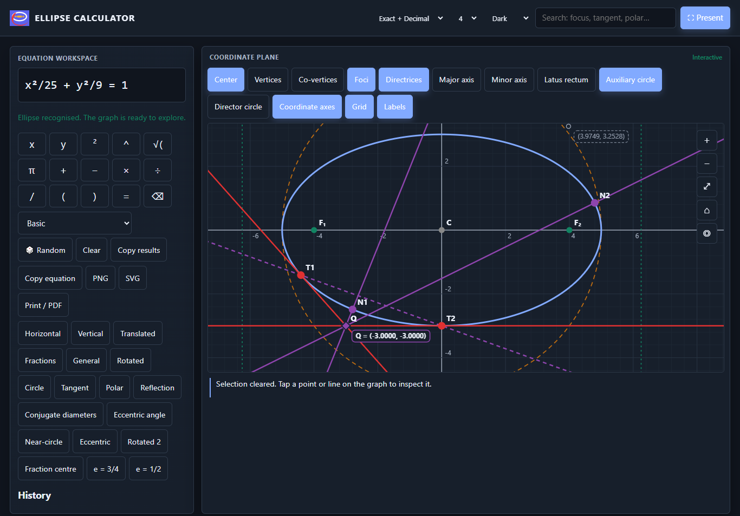Insert the x variable key
The height and width of the screenshot is (516, 740).
(32, 144)
